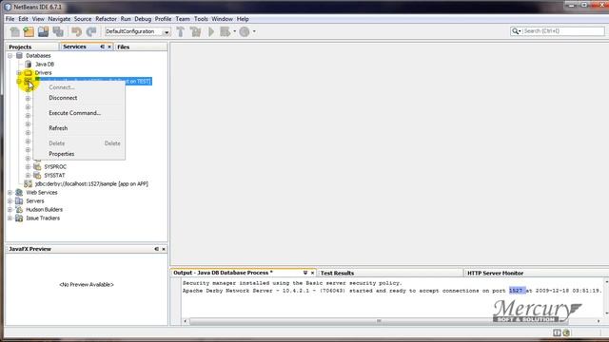
Task: Click the SYSPROC schema icon
Action: coord(37,167)
